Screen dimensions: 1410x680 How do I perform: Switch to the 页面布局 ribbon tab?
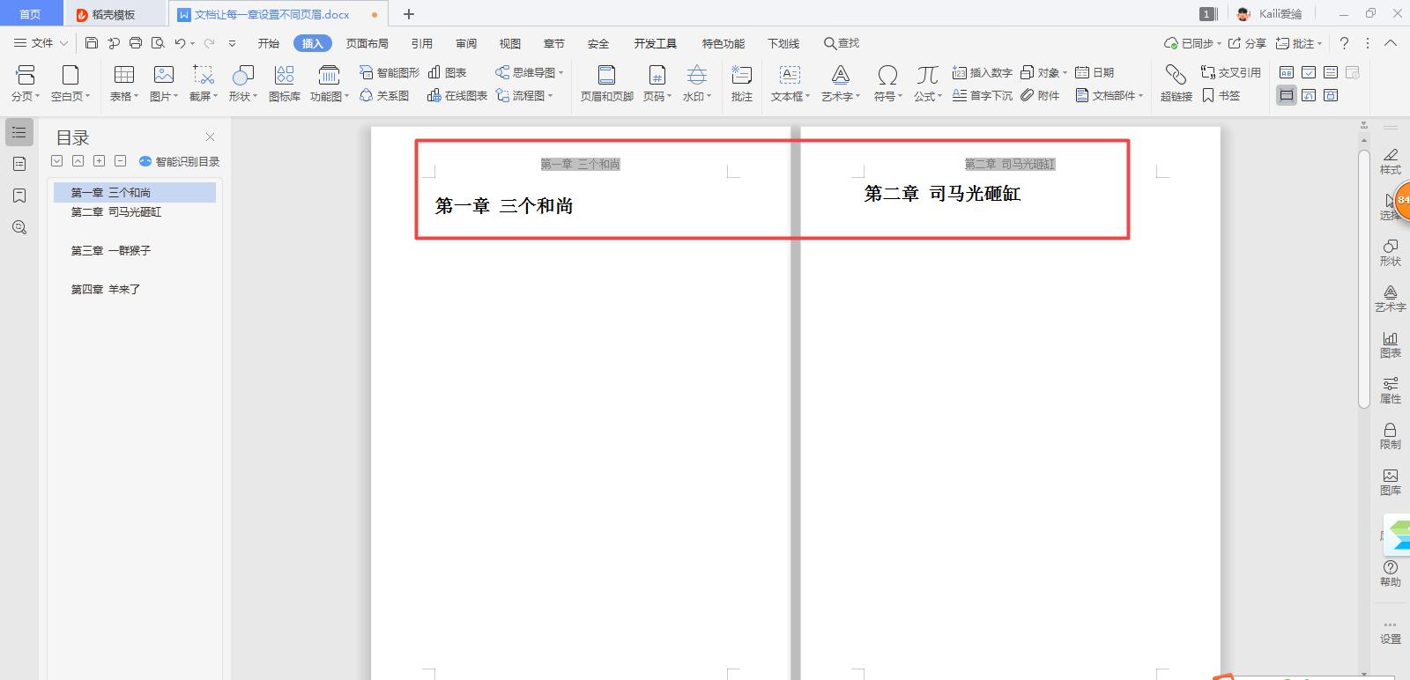pyautogui.click(x=367, y=43)
